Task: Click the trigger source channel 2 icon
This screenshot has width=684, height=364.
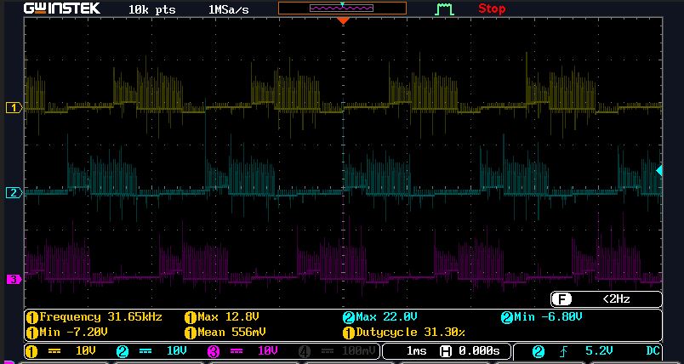Action: [539, 351]
